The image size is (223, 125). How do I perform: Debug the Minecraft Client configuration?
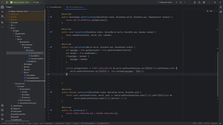click(180, 2)
